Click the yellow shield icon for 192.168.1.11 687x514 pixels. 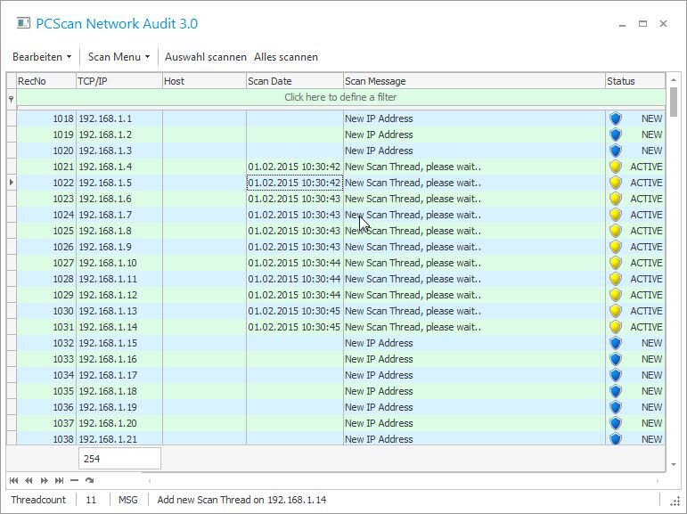[616, 279]
